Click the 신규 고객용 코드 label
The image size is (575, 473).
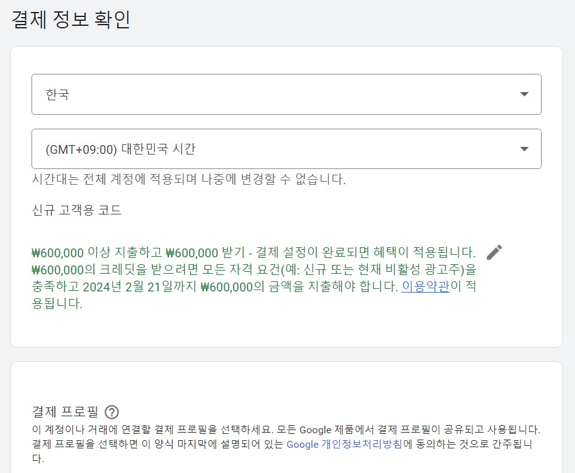[x=77, y=210]
